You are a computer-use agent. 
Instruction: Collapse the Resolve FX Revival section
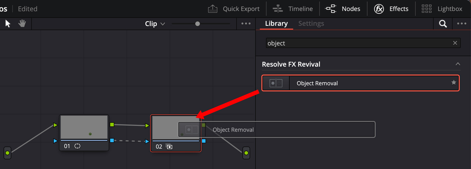tap(458, 64)
